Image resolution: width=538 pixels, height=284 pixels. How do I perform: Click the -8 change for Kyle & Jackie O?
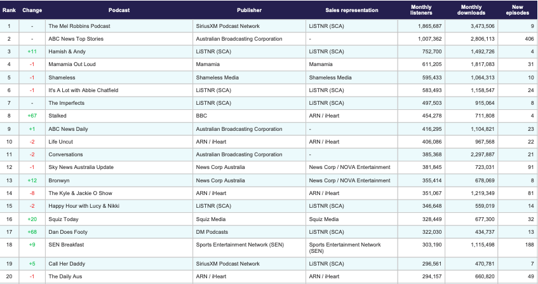(x=32, y=193)
